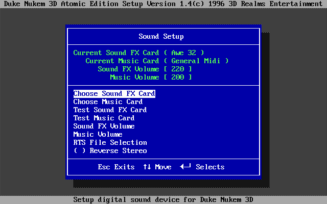Screen dimensions: 327x204
Task: Run Test Music Card option
Action: tap(104, 118)
